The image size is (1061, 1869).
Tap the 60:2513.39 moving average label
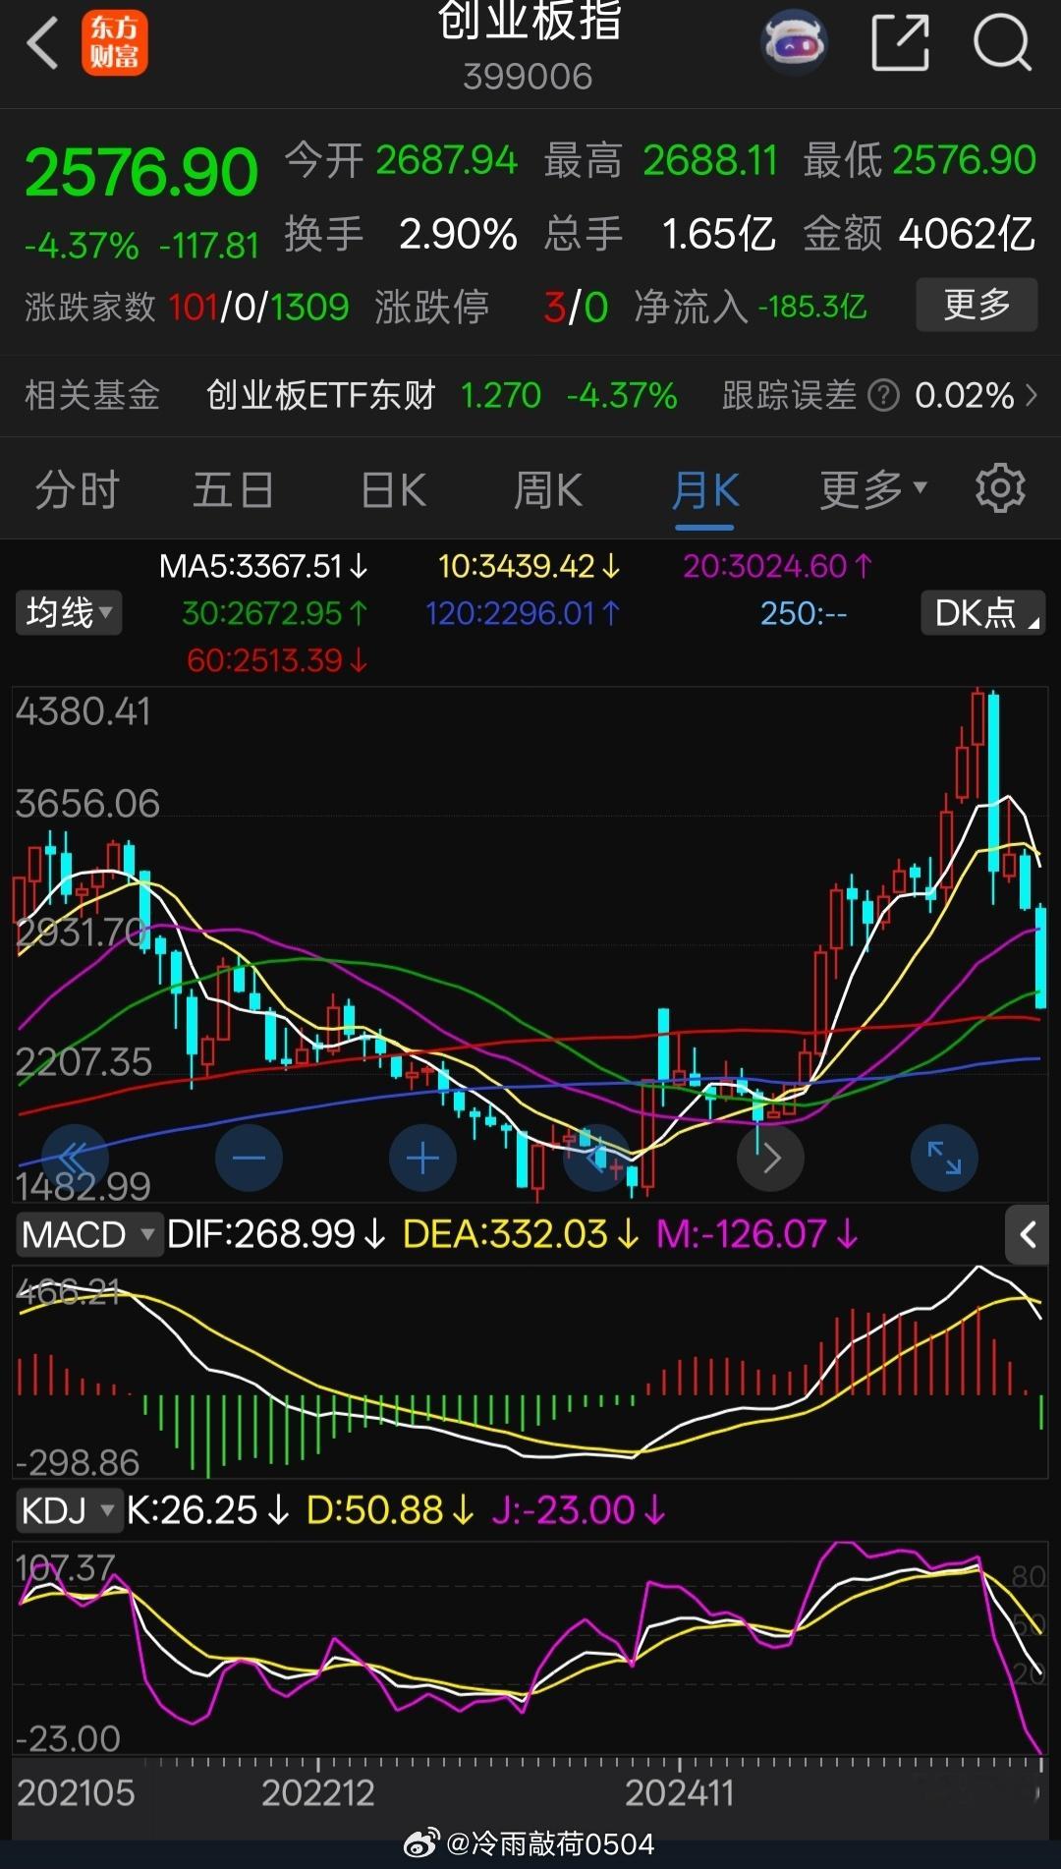277,660
